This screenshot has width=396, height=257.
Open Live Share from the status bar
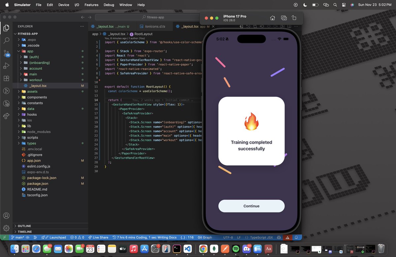pyautogui.click(x=98, y=237)
